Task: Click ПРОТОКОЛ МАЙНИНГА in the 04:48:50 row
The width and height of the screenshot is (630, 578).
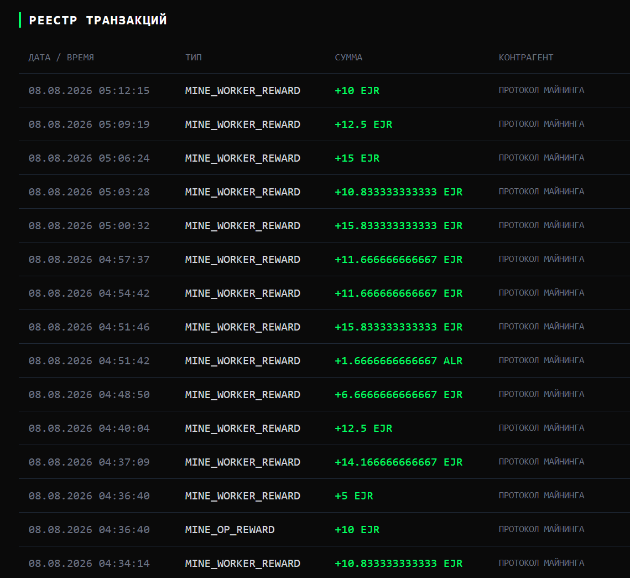Action: [x=542, y=394]
